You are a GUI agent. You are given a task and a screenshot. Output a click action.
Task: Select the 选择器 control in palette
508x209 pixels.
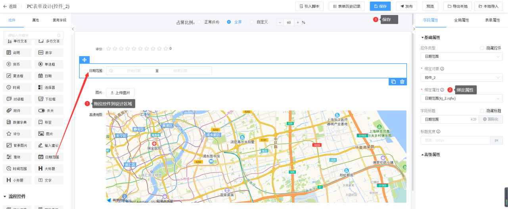[x=49, y=87]
